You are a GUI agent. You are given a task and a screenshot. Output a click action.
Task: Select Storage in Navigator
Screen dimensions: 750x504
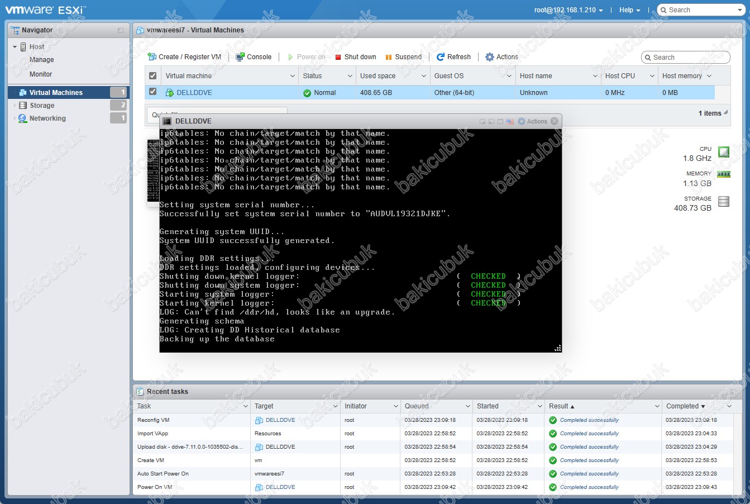42,106
